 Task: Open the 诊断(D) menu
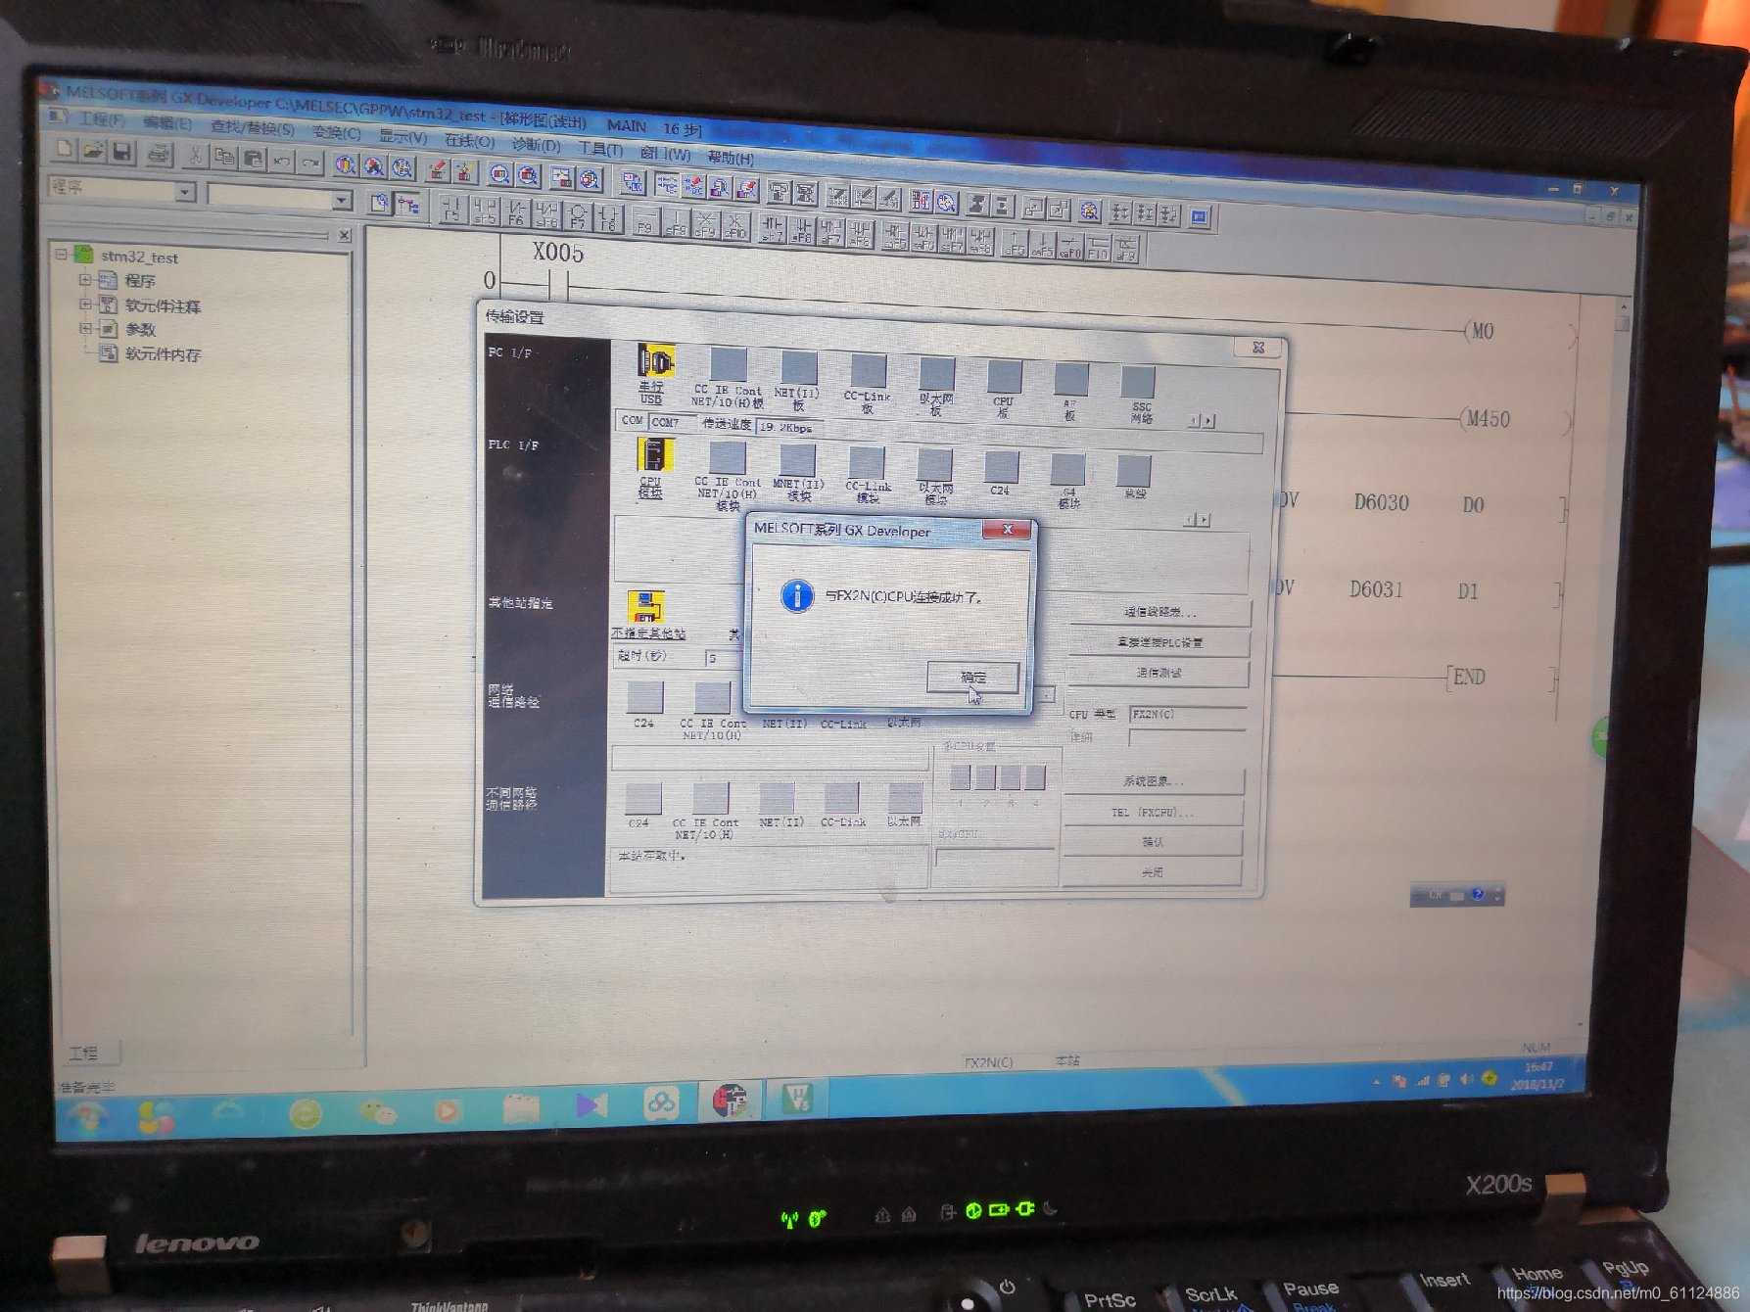(x=536, y=145)
